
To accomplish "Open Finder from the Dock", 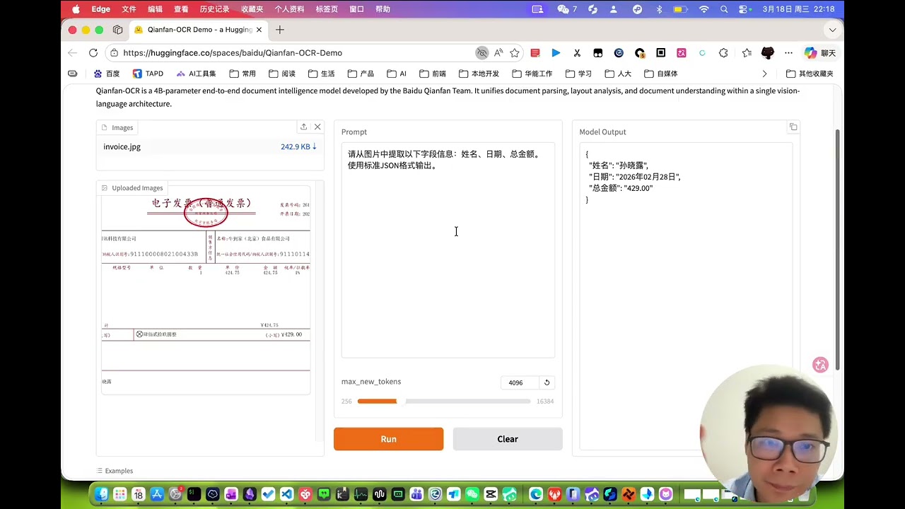I will 101,494.
